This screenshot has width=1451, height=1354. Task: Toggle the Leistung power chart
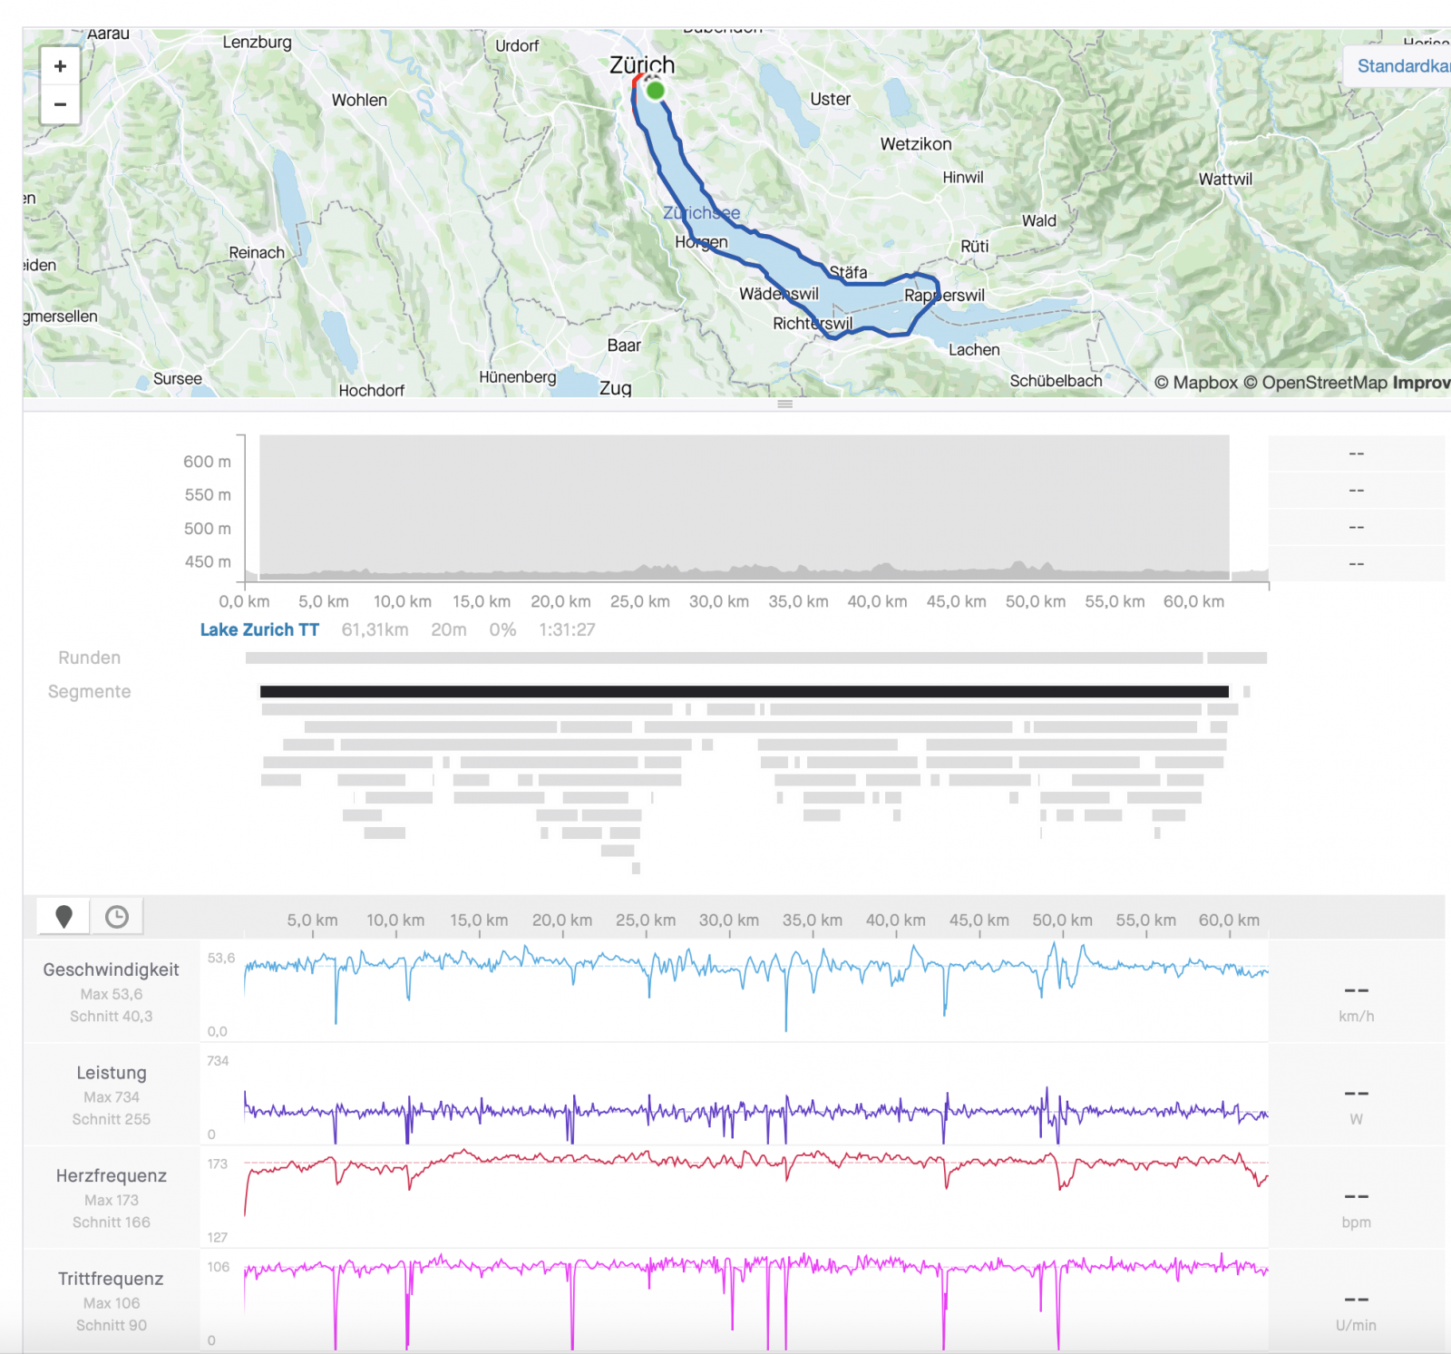[x=111, y=1073]
